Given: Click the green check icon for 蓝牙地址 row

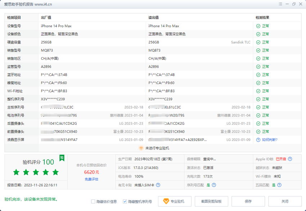Looking at the screenshot, I should tap(258, 75).
